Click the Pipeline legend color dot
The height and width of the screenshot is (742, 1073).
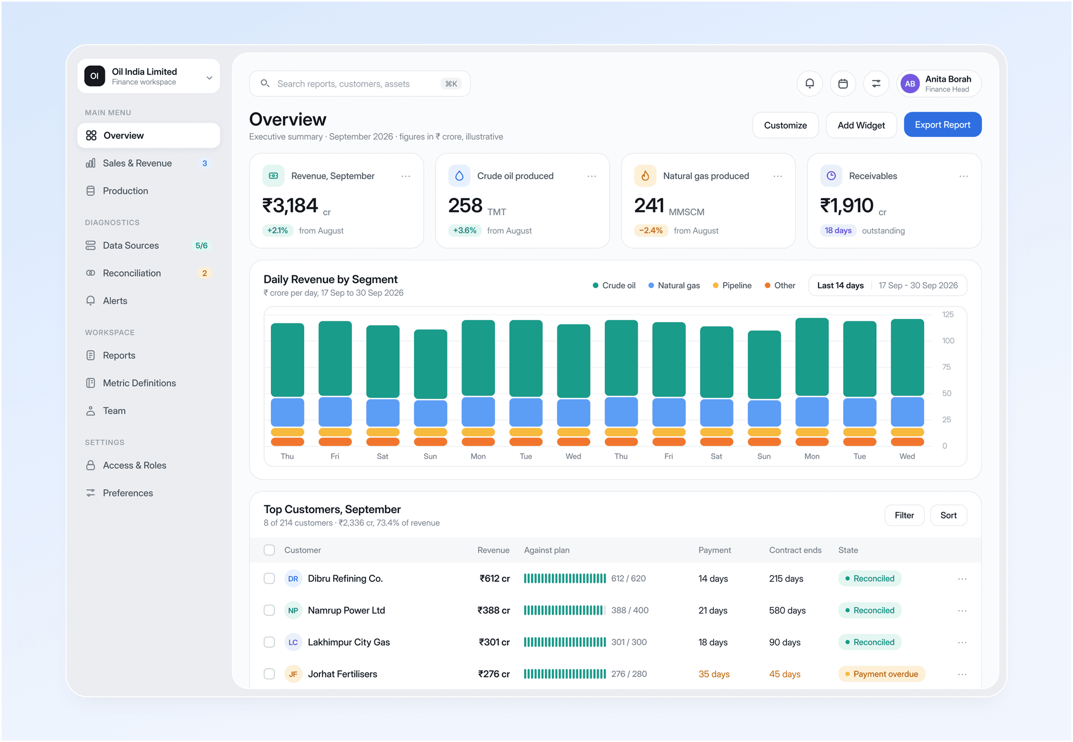tap(715, 285)
